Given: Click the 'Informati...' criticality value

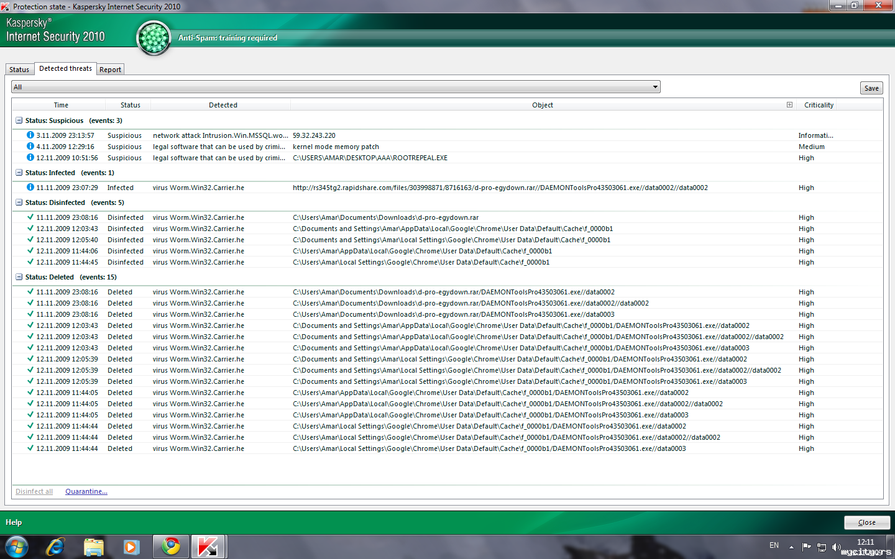Looking at the screenshot, I should tap(816, 135).
